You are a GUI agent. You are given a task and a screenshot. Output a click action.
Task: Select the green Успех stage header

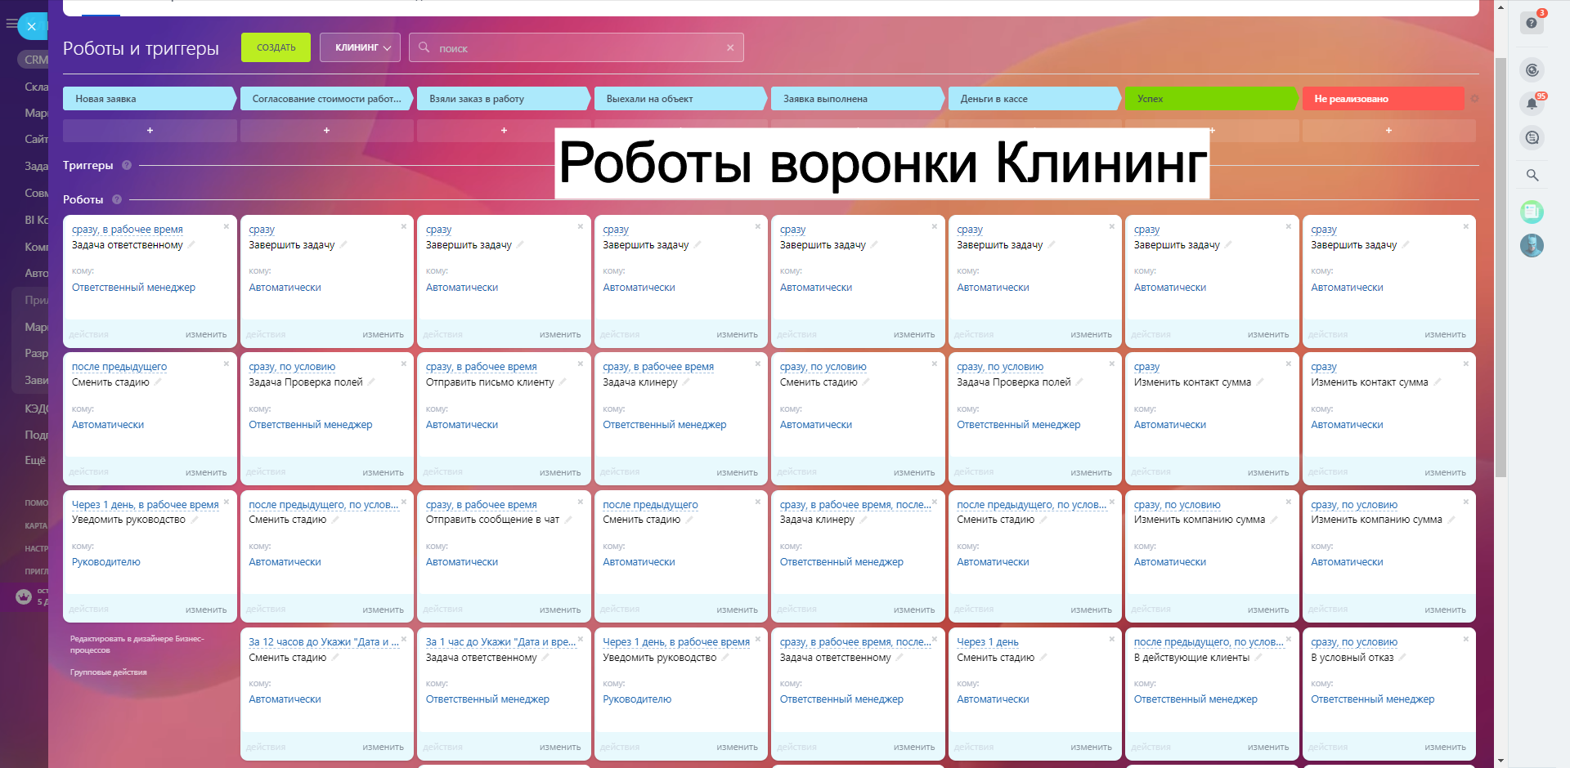(x=1209, y=99)
